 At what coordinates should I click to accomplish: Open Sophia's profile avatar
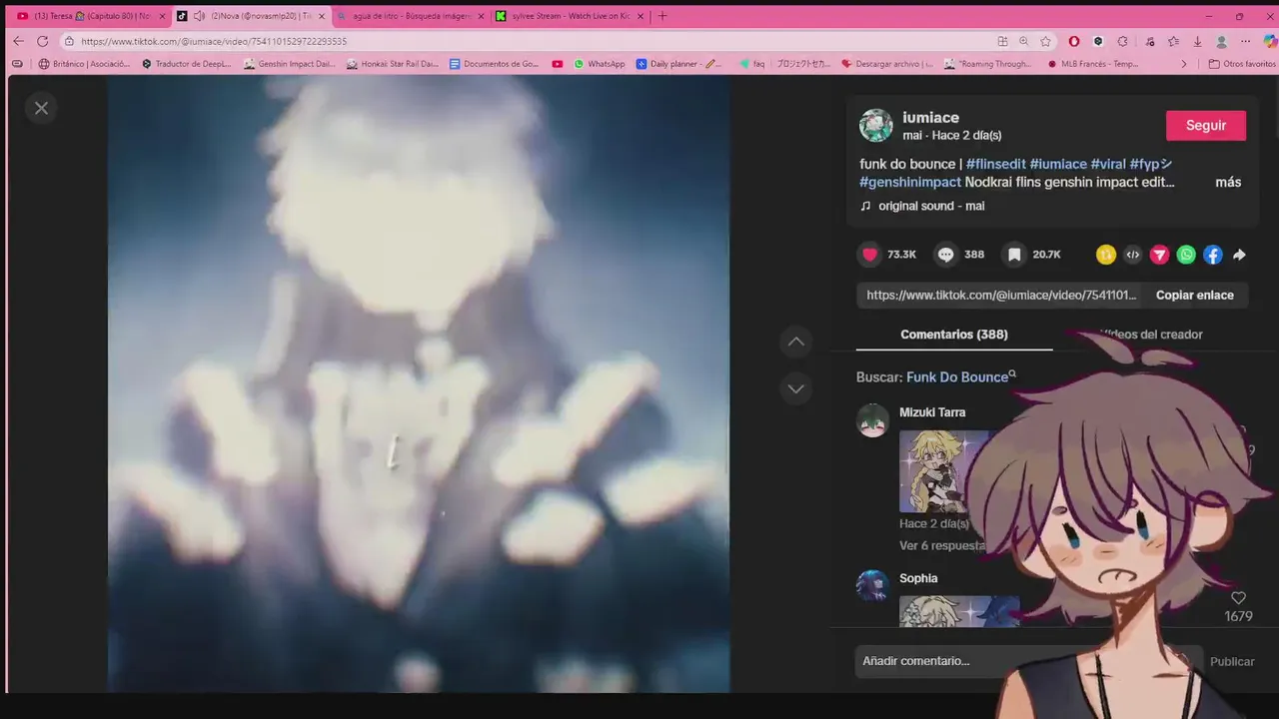[x=872, y=586]
